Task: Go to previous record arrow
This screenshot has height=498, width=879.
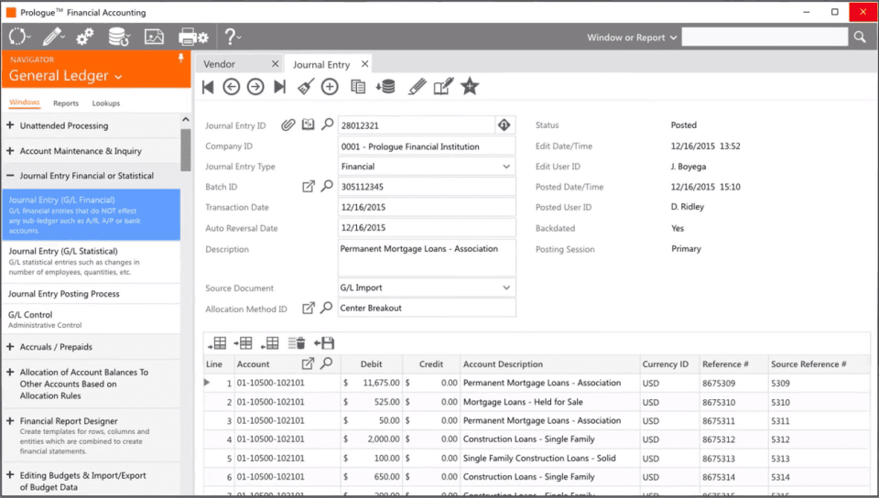Action: coord(231,87)
